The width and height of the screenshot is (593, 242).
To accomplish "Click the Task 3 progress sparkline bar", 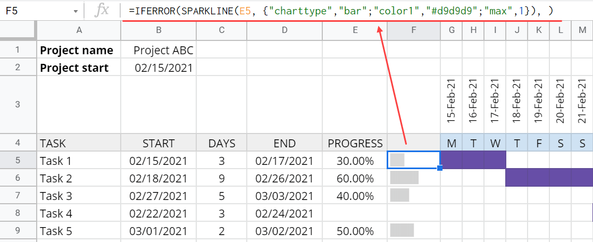I will [399, 195].
